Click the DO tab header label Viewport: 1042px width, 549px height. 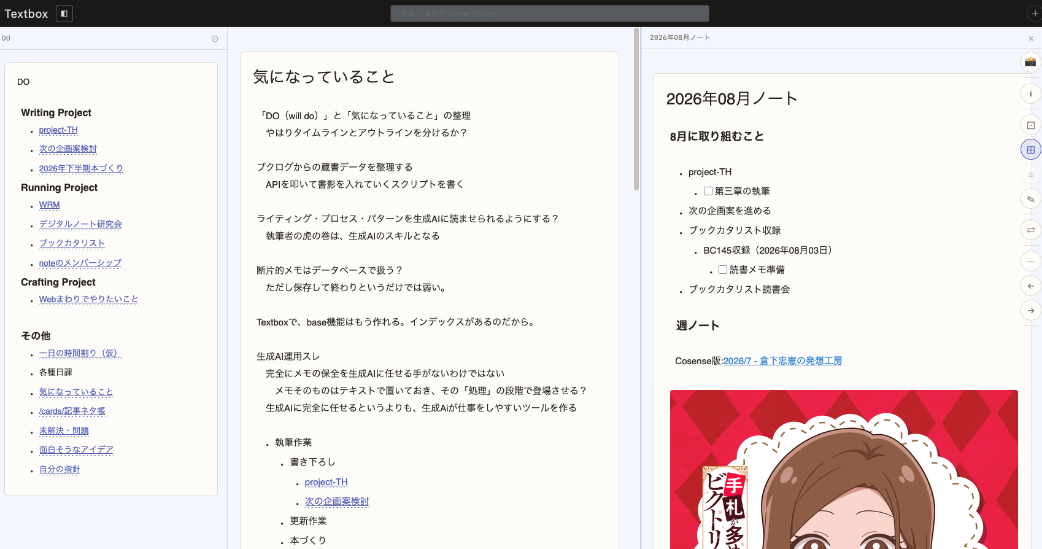[6, 38]
